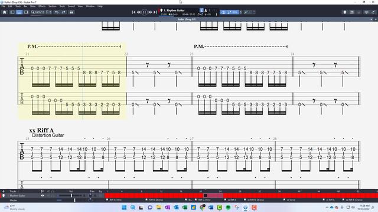
Task: Click the relative speed button
Action: point(233,12)
